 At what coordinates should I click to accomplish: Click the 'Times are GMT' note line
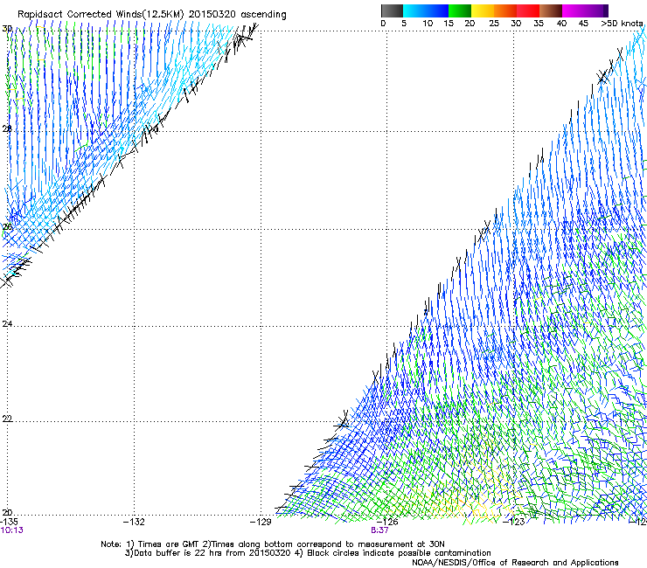(x=273, y=544)
